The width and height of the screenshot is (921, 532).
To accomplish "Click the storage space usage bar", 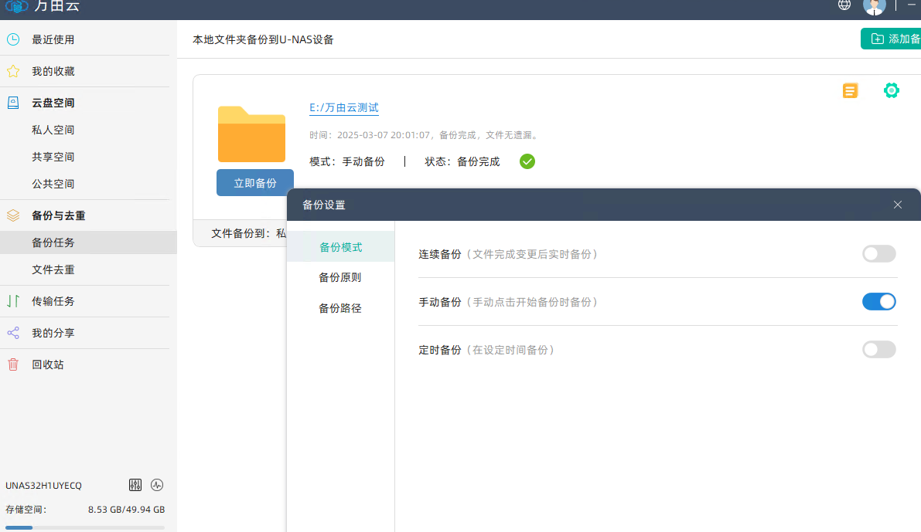I will click(85, 527).
